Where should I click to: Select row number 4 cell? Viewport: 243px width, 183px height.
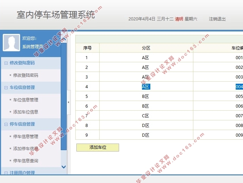[x=87, y=86]
